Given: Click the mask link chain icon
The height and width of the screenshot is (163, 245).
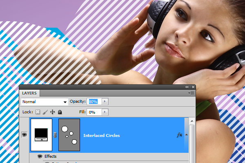Looking at the screenshot, I should pyautogui.click(x=55, y=135).
